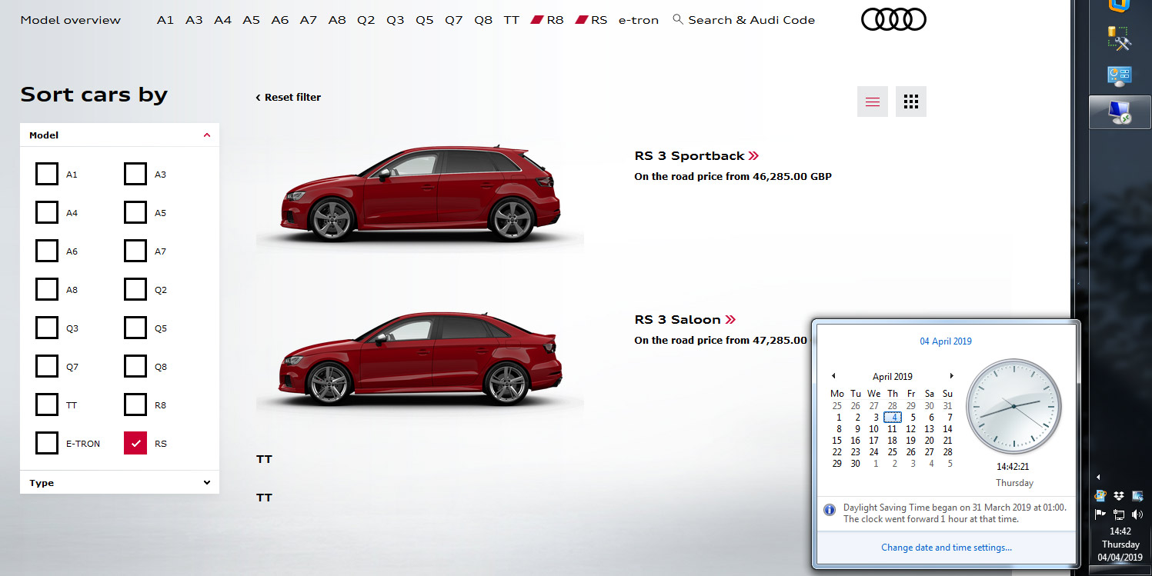This screenshot has width=1152, height=576.
Task: Open the Q3 navigation item
Action: click(396, 20)
